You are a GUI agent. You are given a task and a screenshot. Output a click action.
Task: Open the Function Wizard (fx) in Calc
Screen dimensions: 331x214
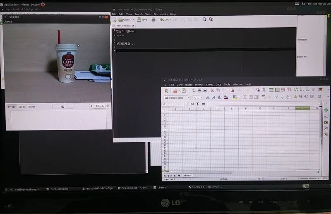pyautogui.click(x=192, y=104)
